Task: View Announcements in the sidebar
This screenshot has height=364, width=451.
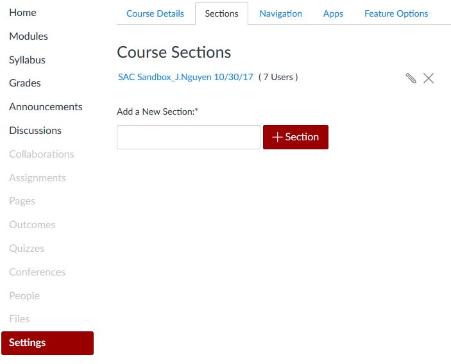Action: 46,107
